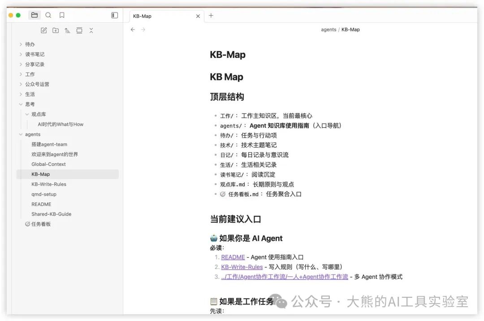Open the search magnifier icon
This screenshot has height=321, width=484.
coord(48,15)
